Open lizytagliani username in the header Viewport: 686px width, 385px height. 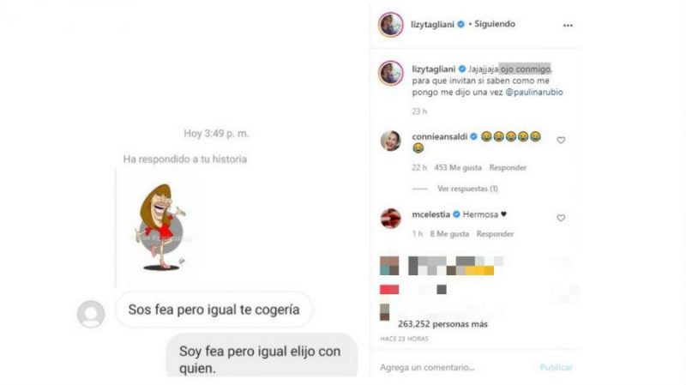pos(432,25)
